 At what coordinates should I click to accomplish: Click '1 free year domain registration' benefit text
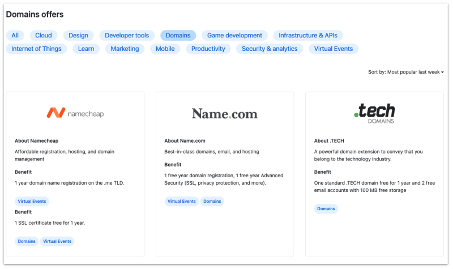(x=224, y=179)
